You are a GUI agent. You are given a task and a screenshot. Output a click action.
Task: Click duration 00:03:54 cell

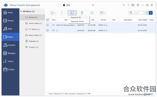click(81, 30)
